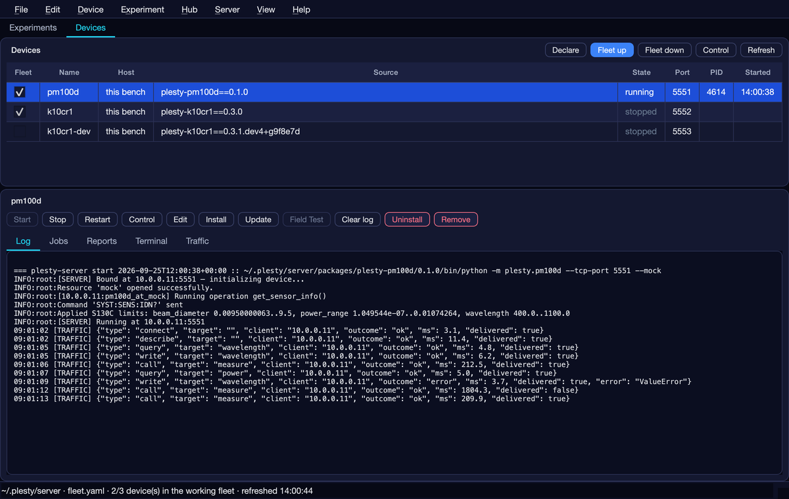The width and height of the screenshot is (789, 499).
Task: Open the Edit menu
Action: 53,9
